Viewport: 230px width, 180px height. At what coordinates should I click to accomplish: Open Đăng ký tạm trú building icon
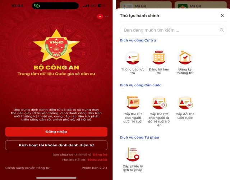[159, 58]
